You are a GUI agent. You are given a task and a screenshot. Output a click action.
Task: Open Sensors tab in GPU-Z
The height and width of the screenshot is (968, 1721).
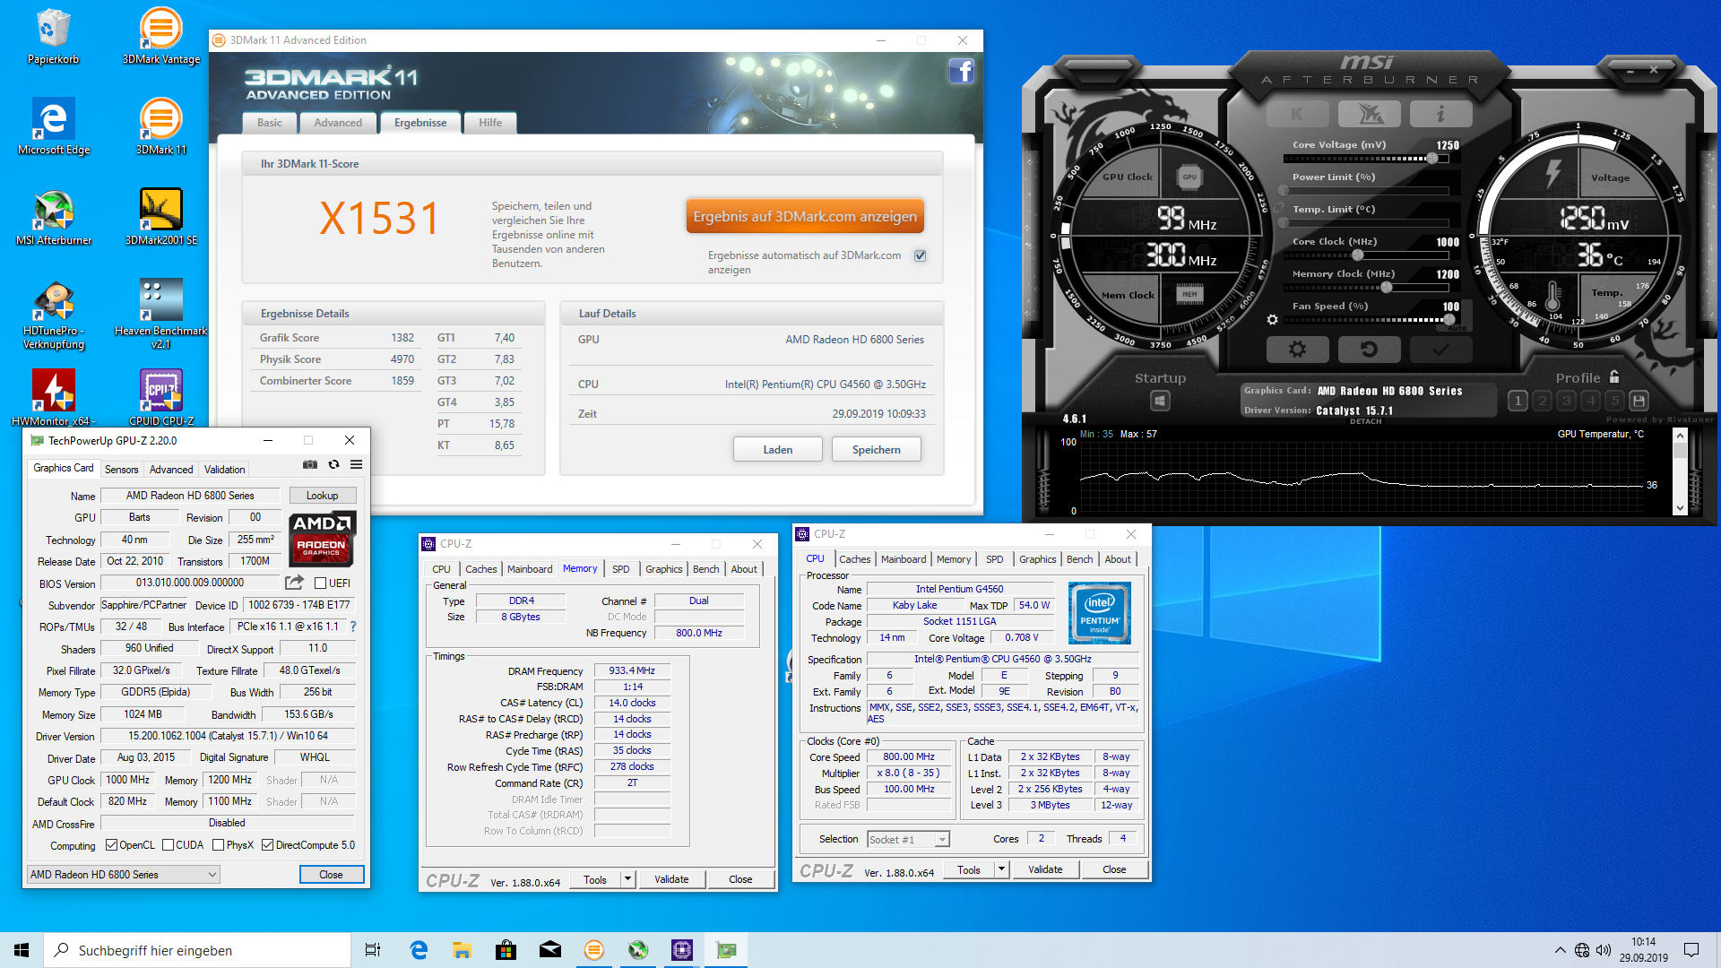coord(122,470)
